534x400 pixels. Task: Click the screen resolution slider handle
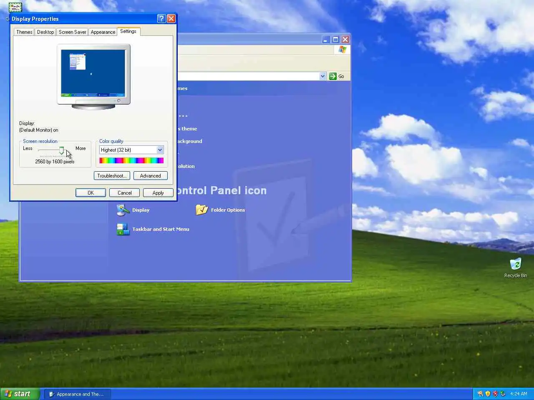pyautogui.click(x=62, y=150)
